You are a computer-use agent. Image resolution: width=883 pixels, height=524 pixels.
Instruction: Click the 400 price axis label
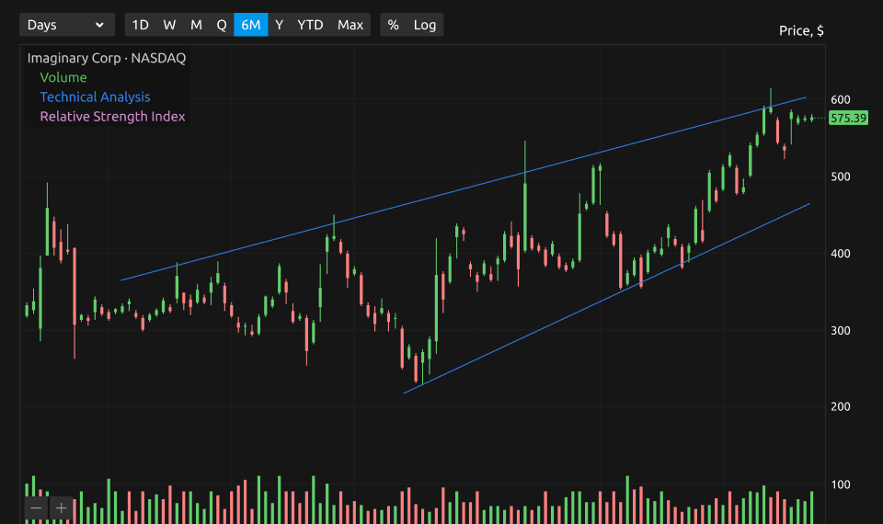[x=840, y=254]
